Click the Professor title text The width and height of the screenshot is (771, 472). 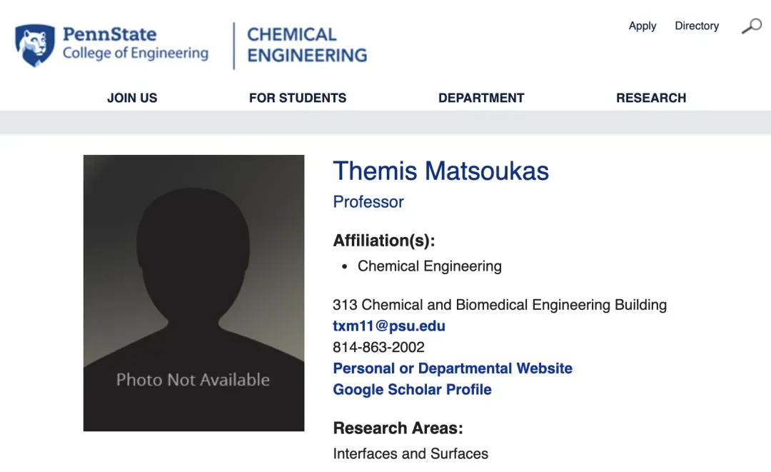[368, 202]
